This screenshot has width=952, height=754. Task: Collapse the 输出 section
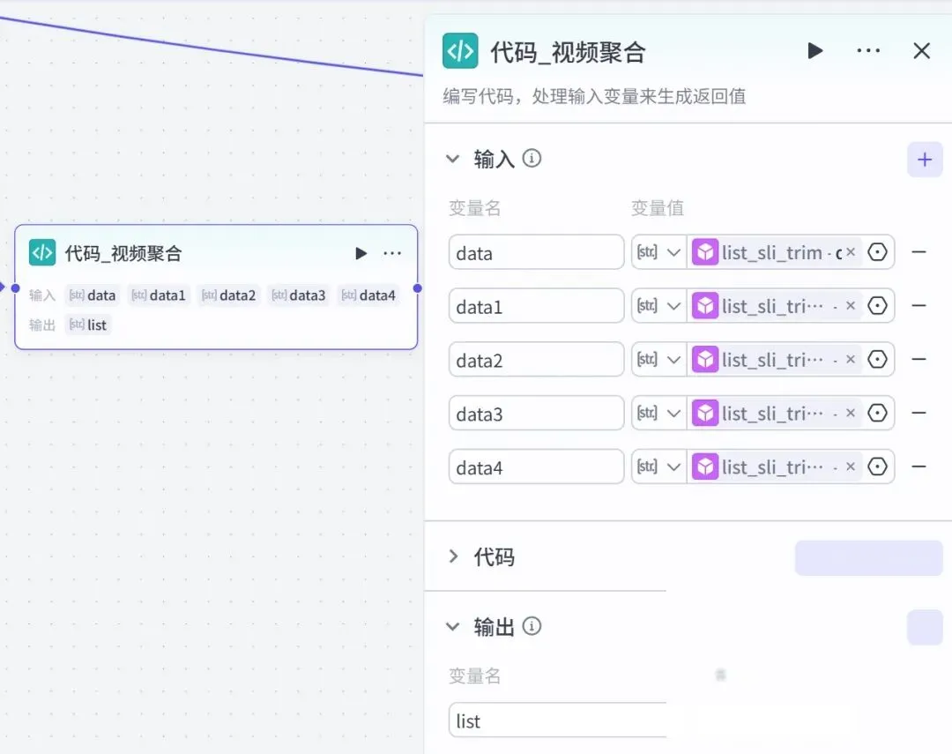pyautogui.click(x=452, y=626)
